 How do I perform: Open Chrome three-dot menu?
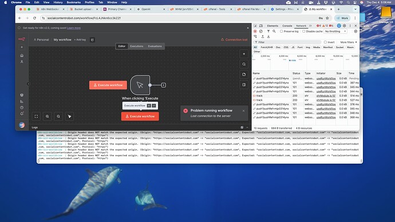coord(355,18)
